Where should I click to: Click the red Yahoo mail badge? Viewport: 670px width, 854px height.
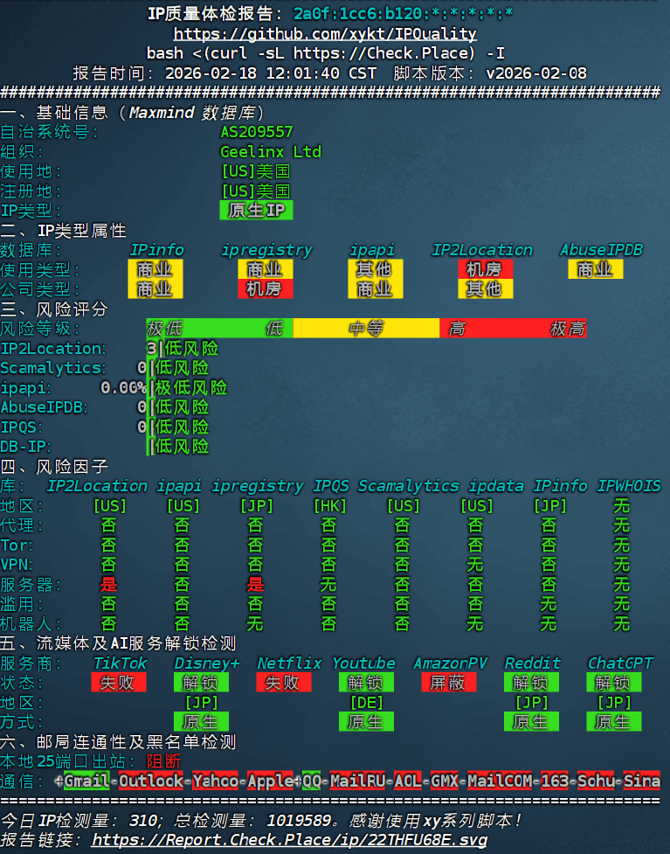[215, 781]
